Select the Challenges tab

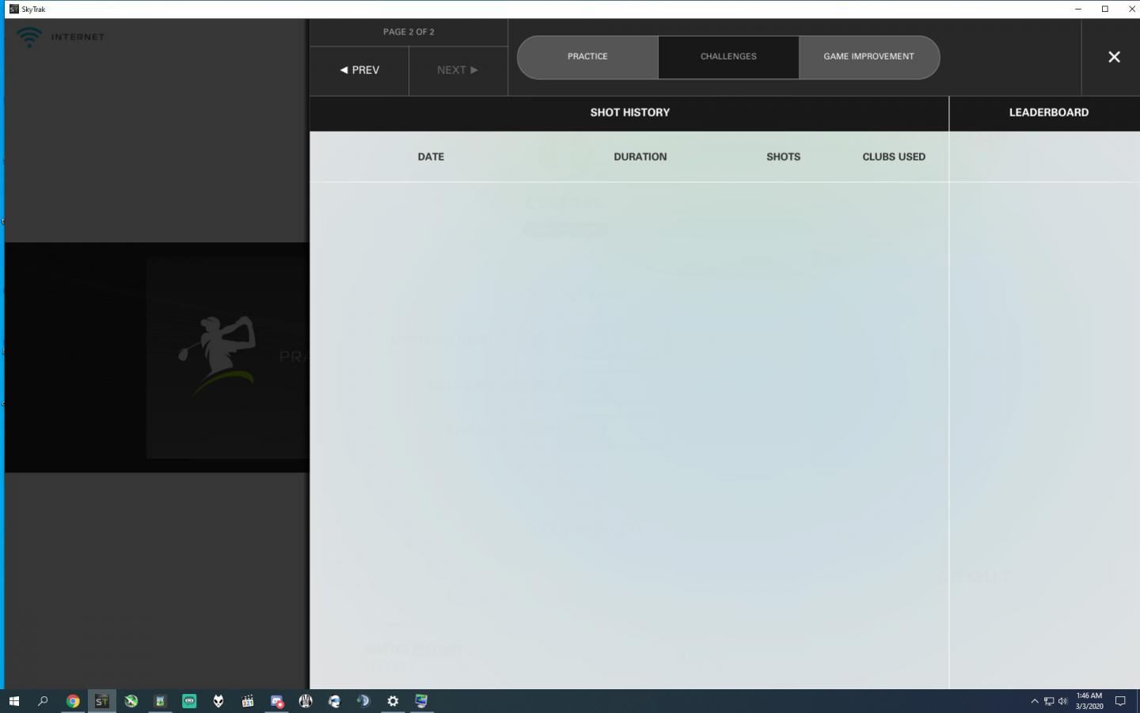tap(728, 57)
